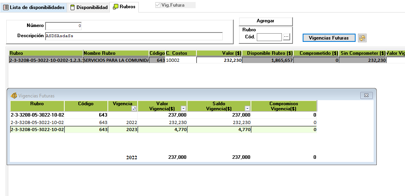
Task: Click the Vigencias Futuras button
Action: [329, 38]
